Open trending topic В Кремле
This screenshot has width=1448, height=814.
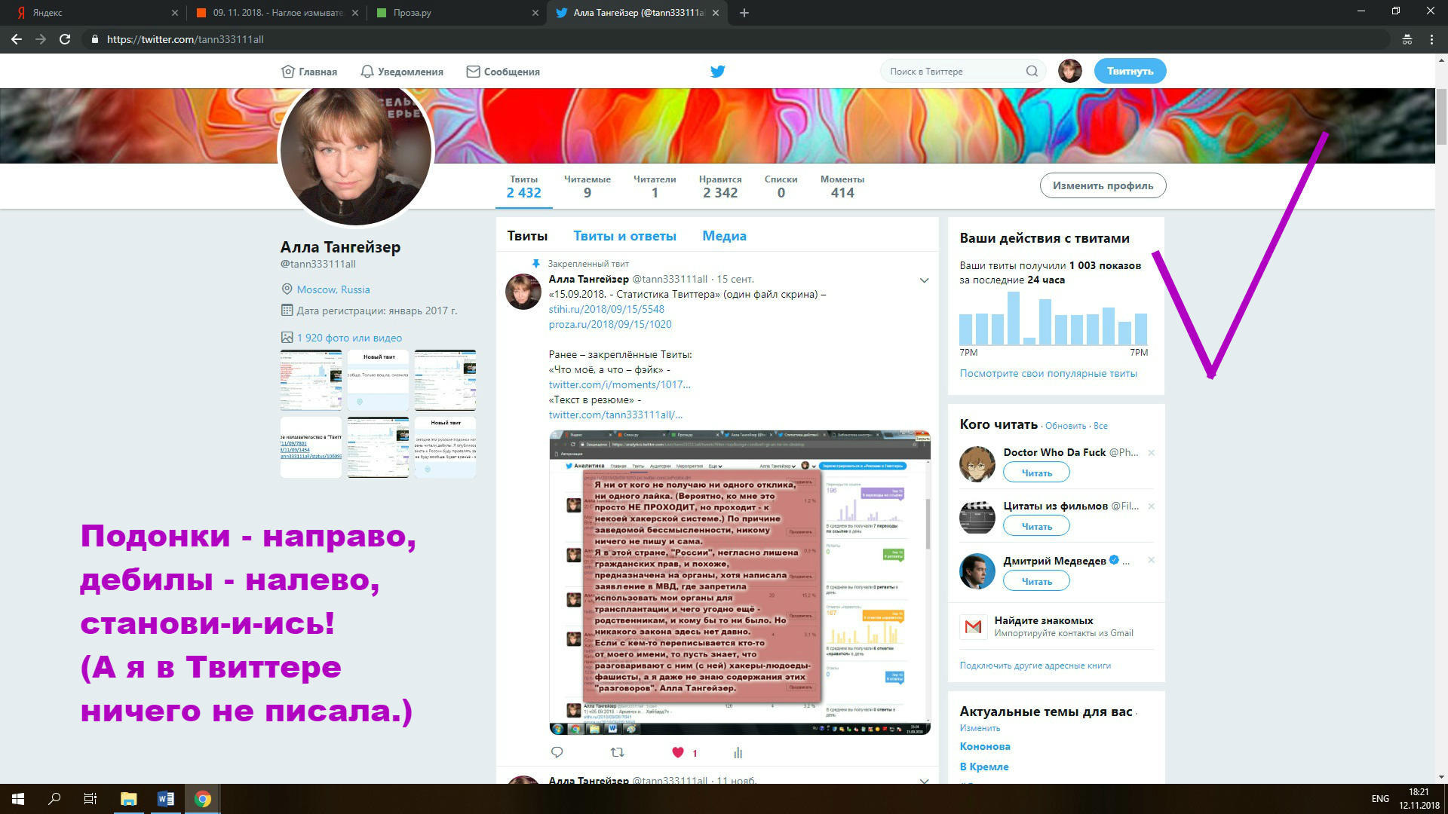click(984, 767)
